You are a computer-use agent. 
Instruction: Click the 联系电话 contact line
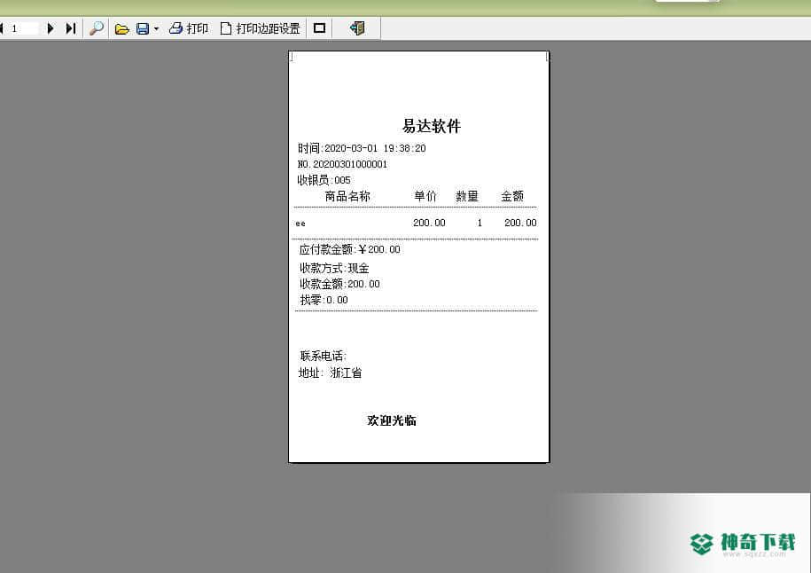(323, 356)
